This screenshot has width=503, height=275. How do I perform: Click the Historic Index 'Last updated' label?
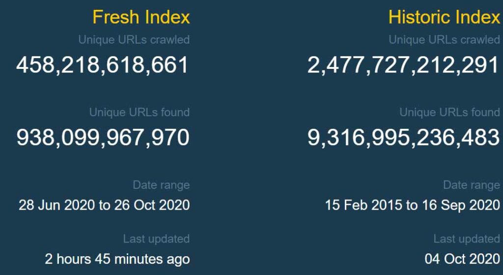[467, 239]
